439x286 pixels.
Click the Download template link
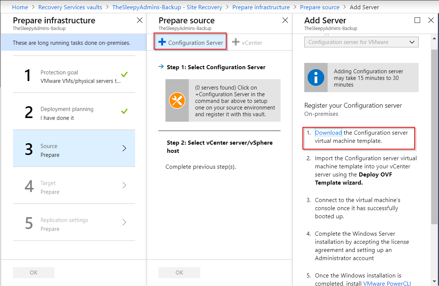click(328, 133)
